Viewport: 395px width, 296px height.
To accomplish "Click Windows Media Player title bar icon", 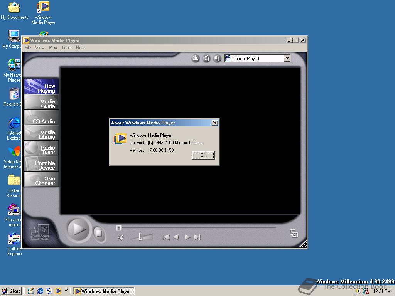I will click(x=27, y=40).
